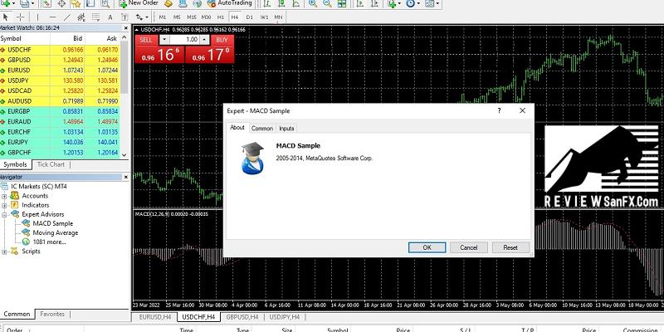Open the Favorites tab in Navigator
Viewport: 664px width, 332px height.
52,314
